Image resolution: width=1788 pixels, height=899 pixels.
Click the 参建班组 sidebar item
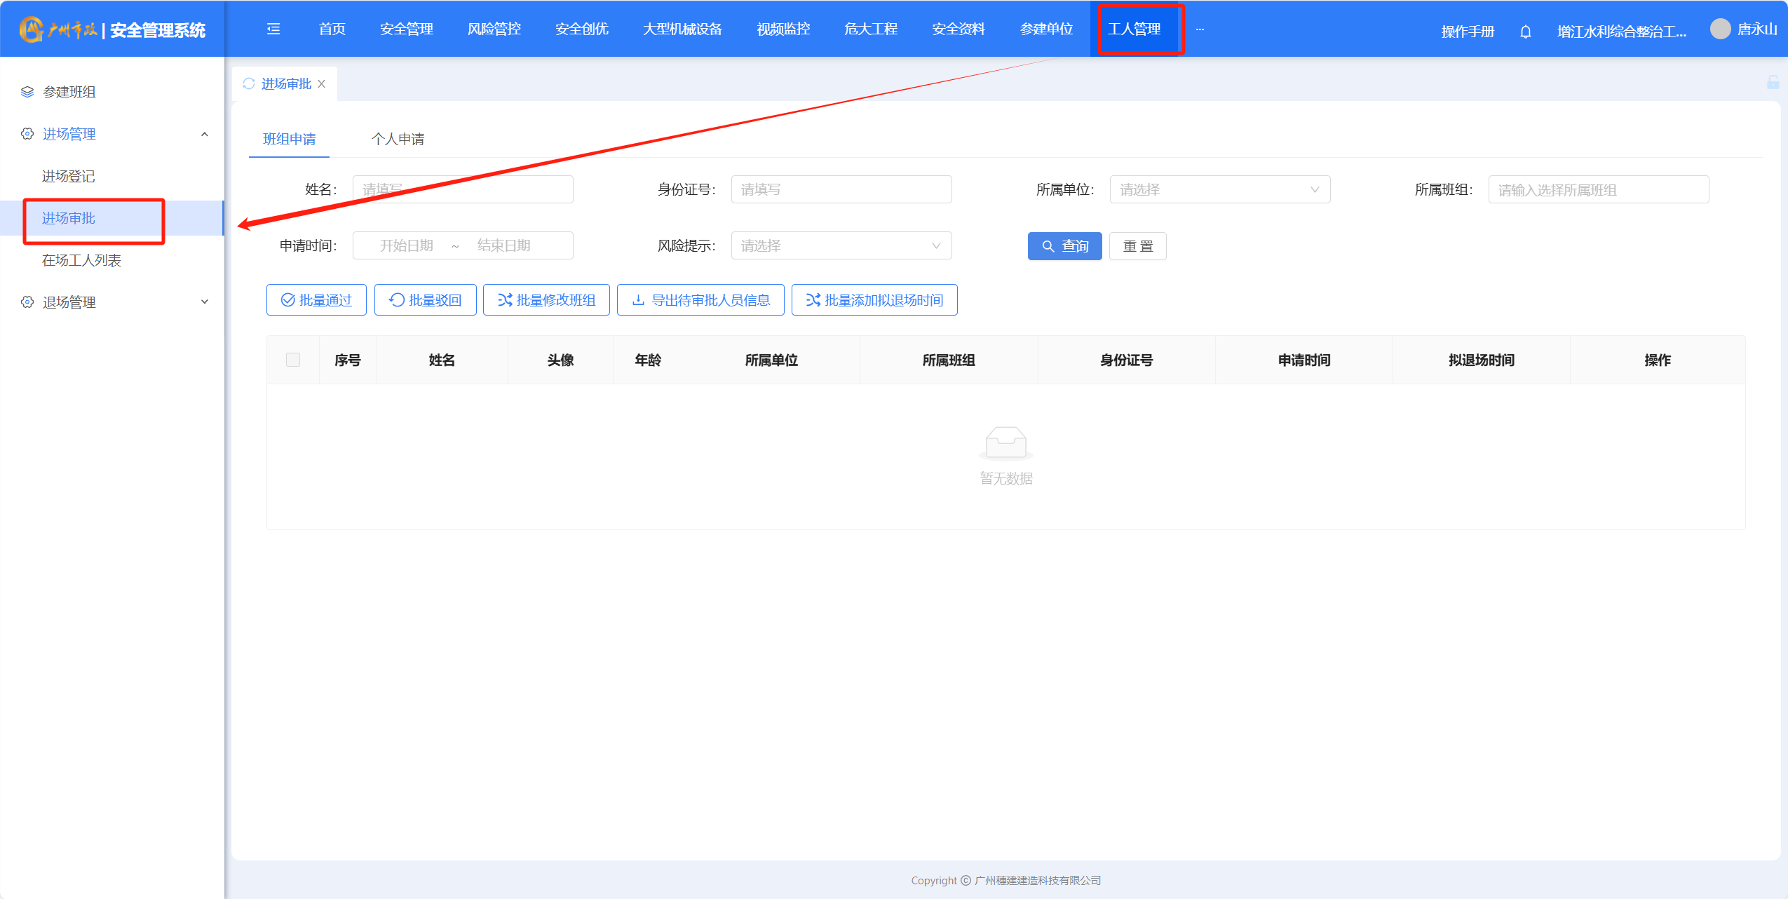(x=69, y=92)
